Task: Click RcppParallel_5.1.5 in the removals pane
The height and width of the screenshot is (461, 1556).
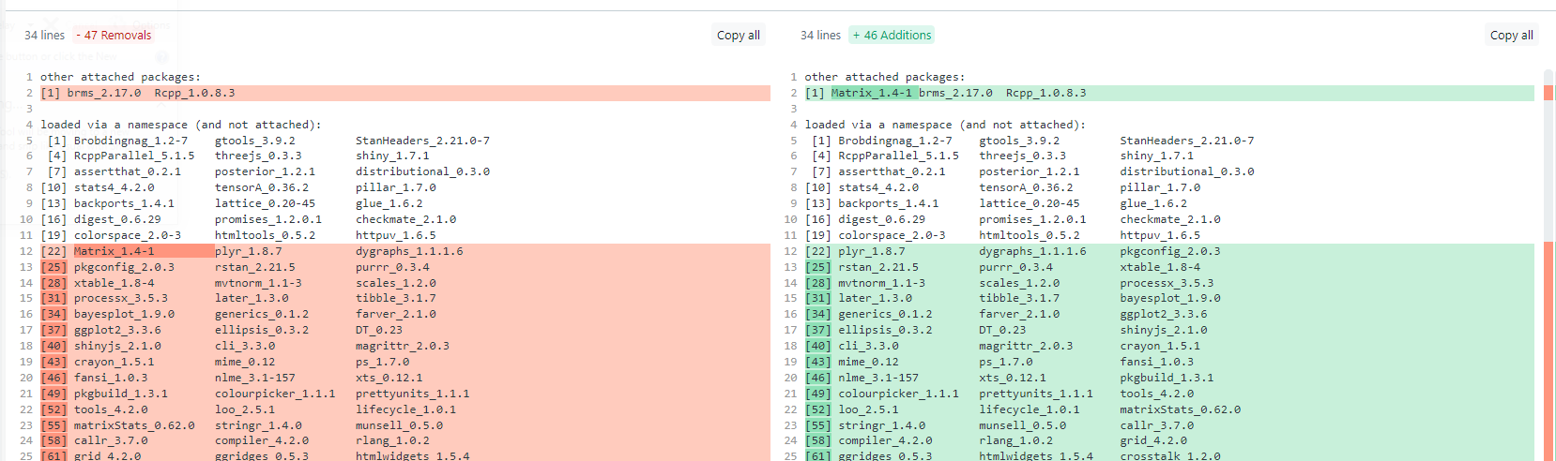Action: pyautogui.click(x=134, y=156)
